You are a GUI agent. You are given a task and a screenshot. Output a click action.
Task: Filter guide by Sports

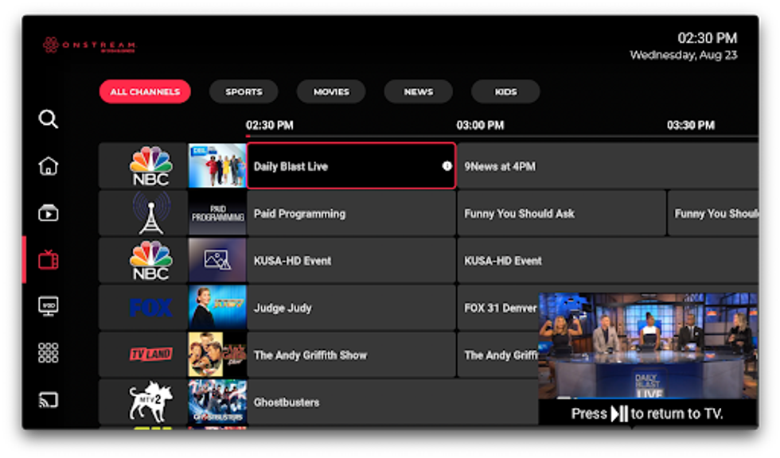click(x=244, y=91)
